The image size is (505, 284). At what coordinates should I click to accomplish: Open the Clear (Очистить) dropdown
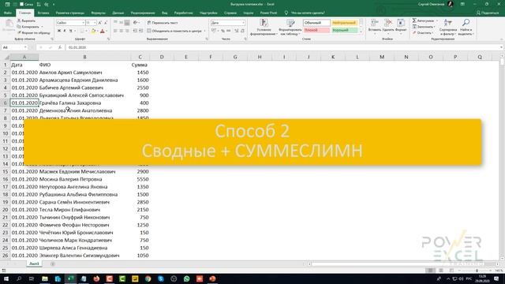click(422, 32)
